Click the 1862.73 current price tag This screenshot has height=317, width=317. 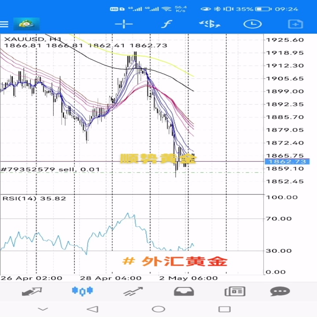click(287, 162)
